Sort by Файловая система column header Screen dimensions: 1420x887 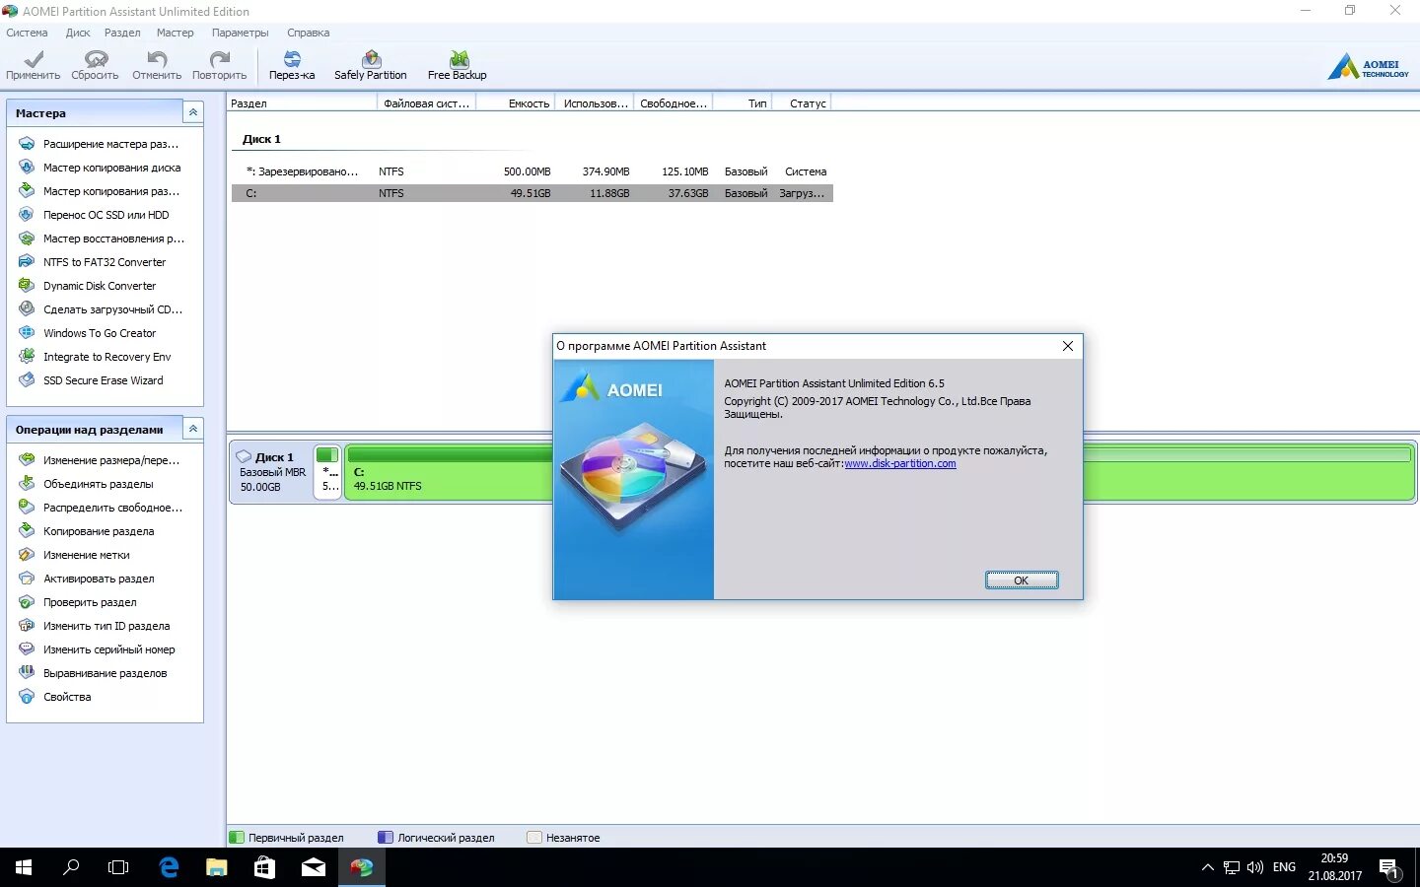(x=426, y=103)
